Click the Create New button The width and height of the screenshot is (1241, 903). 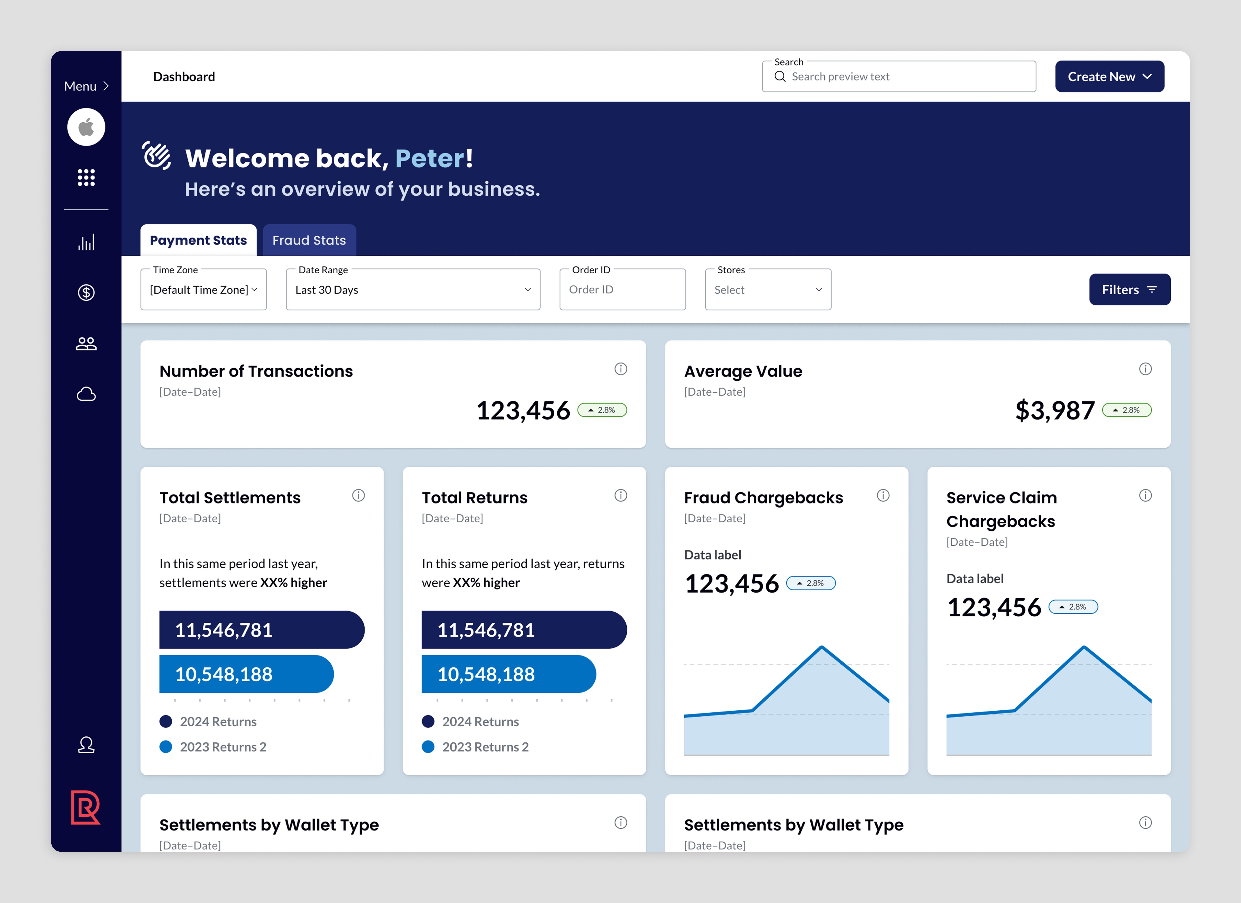[x=1110, y=77]
